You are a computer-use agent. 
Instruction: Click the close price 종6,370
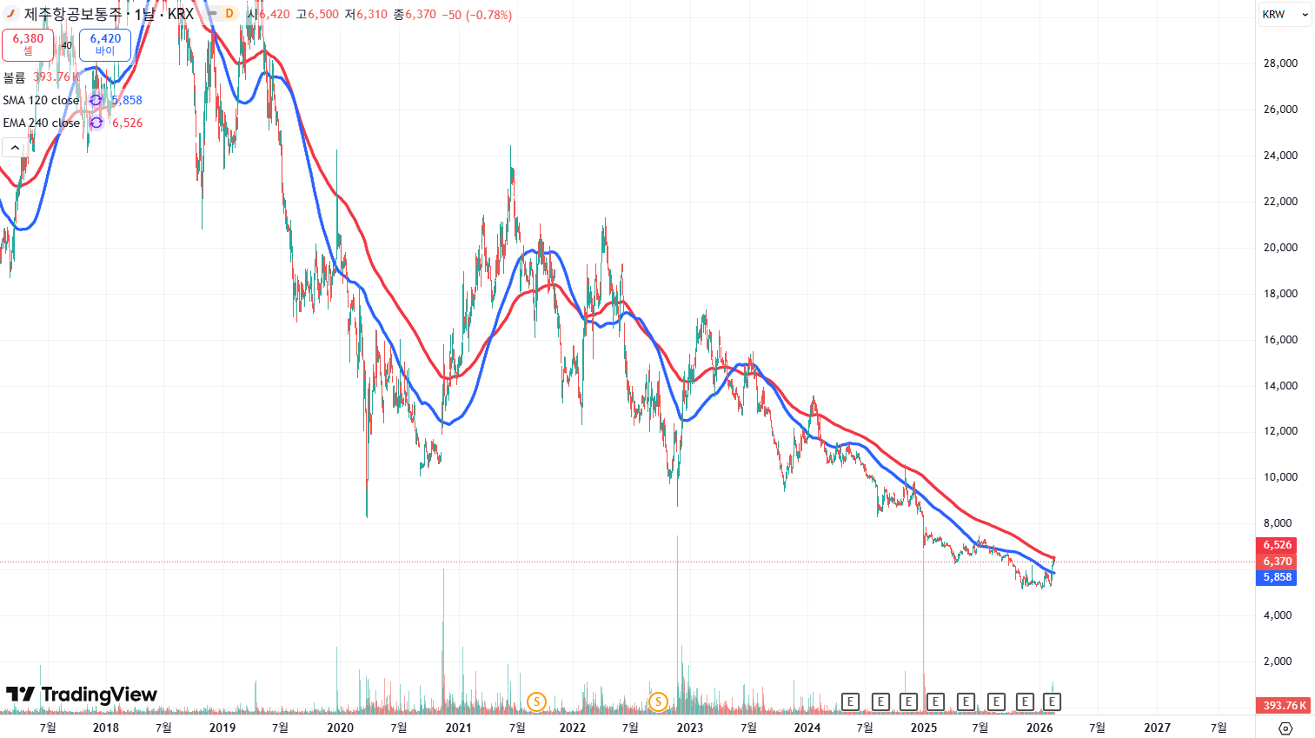(x=415, y=15)
